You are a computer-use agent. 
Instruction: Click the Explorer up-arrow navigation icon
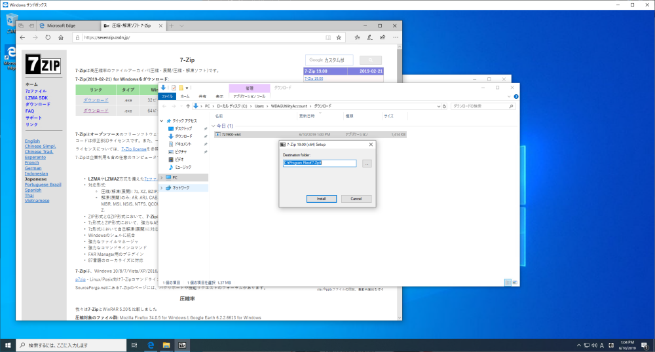188,107
